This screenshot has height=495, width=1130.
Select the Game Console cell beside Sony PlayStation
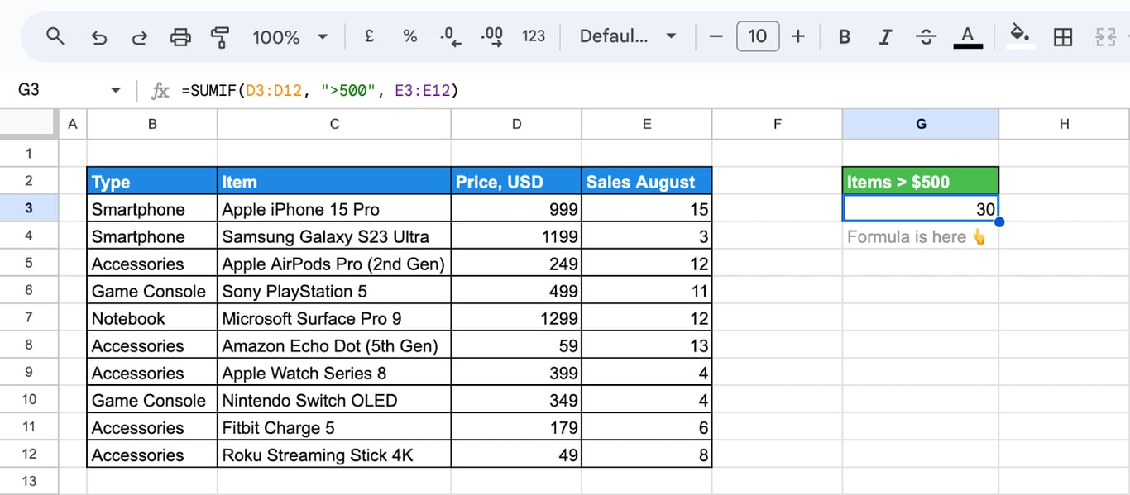152,291
